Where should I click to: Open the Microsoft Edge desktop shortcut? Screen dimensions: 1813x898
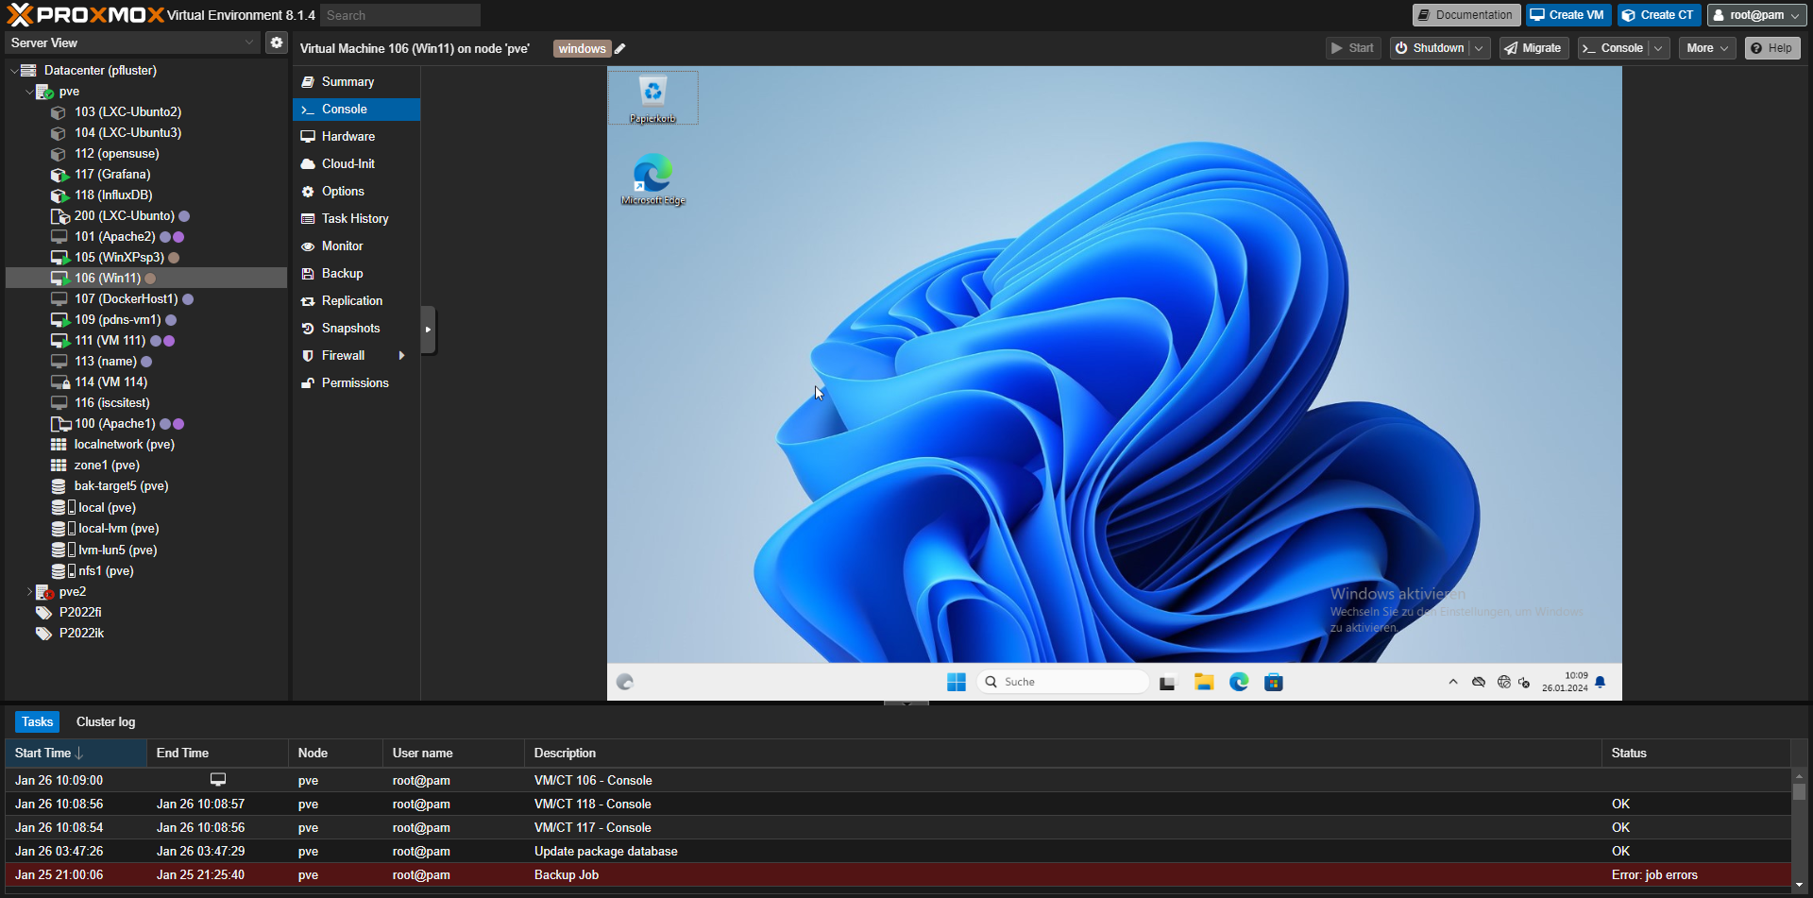652,179
